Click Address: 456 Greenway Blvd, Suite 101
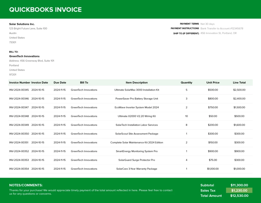 [32, 61]
